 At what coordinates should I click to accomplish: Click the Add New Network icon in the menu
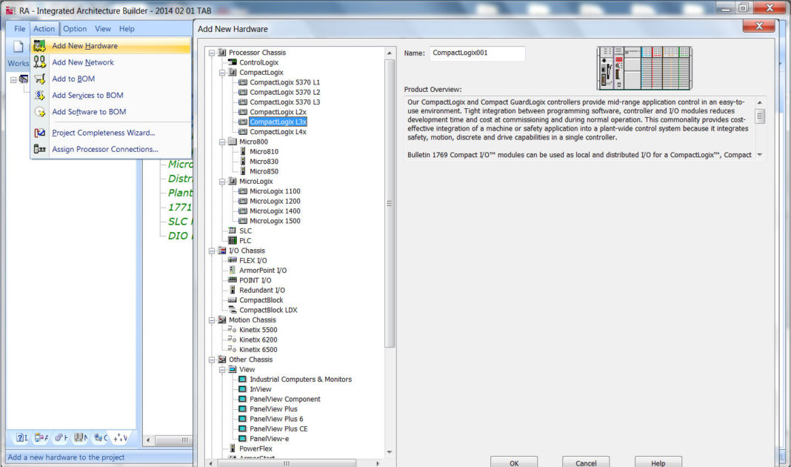(x=41, y=62)
